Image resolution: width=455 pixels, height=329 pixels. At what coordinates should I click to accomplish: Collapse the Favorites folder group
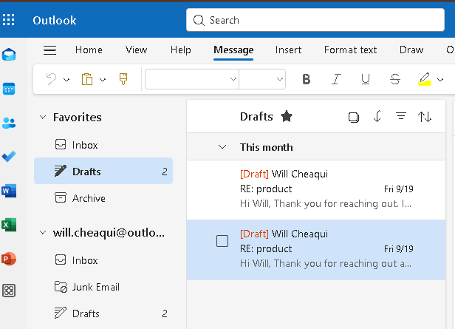click(x=43, y=118)
